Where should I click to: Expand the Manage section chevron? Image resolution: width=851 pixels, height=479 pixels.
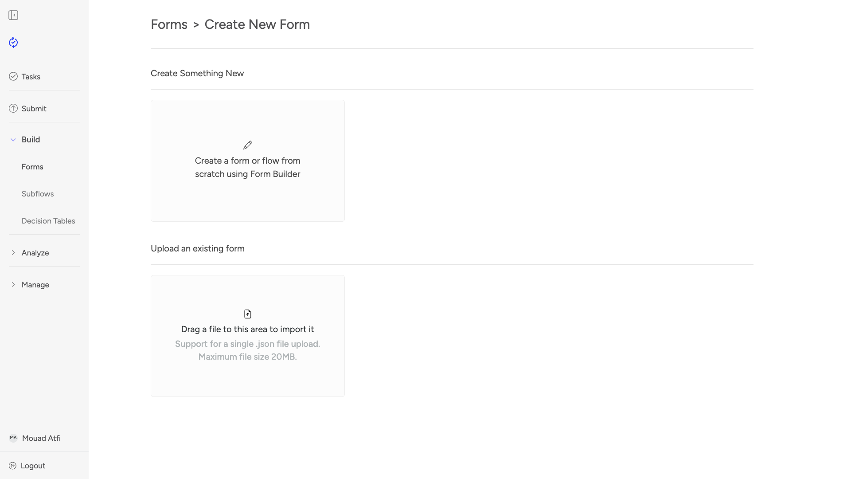pyautogui.click(x=13, y=285)
